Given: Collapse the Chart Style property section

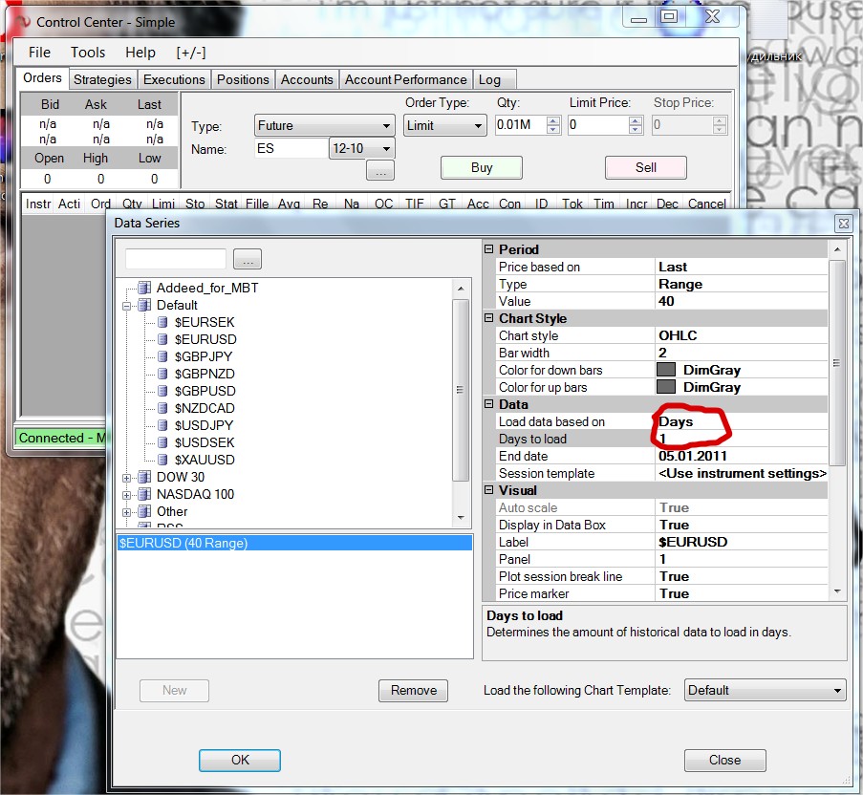Looking at the screenshot, I should (x=488, y=317).
